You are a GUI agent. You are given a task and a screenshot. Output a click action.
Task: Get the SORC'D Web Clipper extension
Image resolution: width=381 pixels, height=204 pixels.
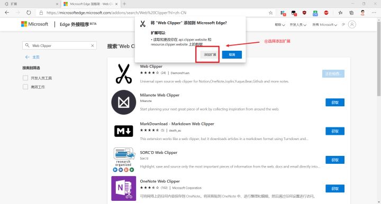(x=335, y=160)
